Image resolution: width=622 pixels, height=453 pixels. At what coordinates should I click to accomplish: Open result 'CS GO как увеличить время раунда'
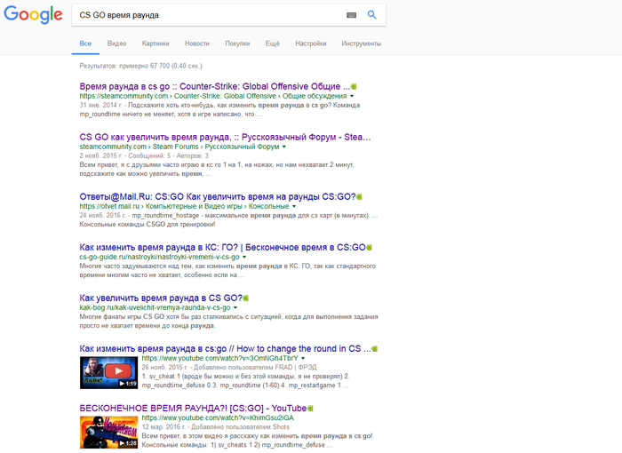coord(225,138)
